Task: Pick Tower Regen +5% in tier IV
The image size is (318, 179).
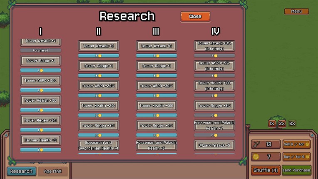Action: [214, 106]
